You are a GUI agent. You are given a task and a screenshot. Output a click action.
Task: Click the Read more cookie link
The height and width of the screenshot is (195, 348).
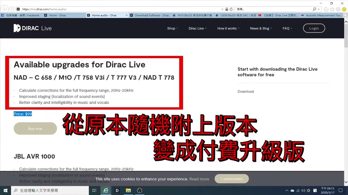pyautogui.click(x=199, y=179)
